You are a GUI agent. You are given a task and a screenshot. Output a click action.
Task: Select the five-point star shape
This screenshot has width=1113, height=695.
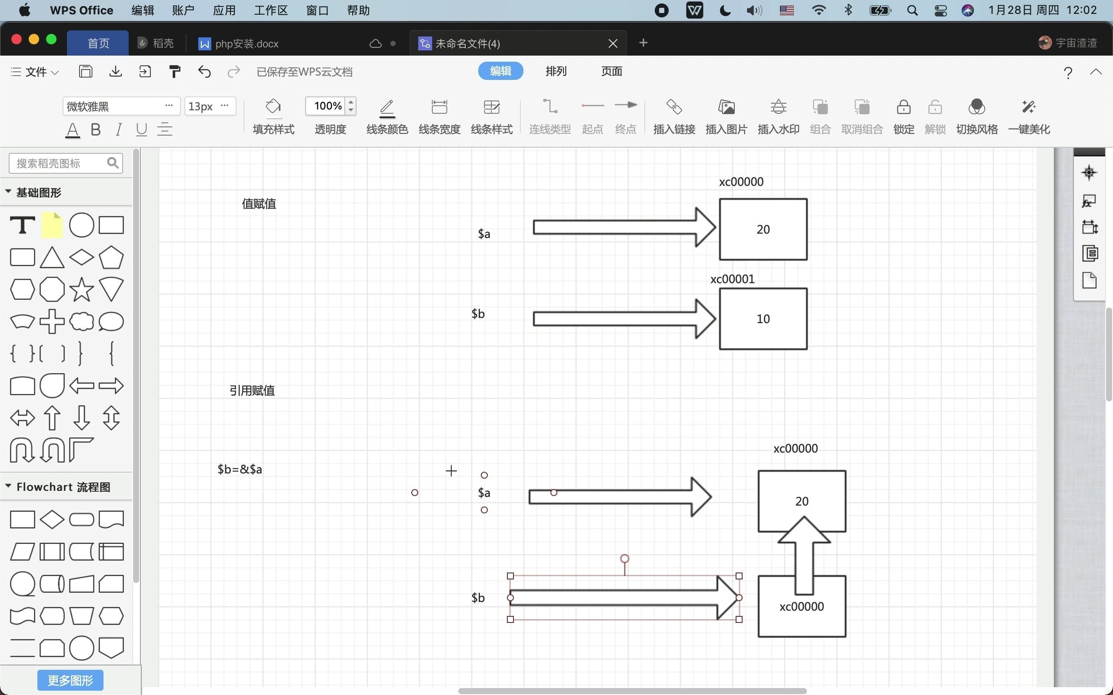81,289
